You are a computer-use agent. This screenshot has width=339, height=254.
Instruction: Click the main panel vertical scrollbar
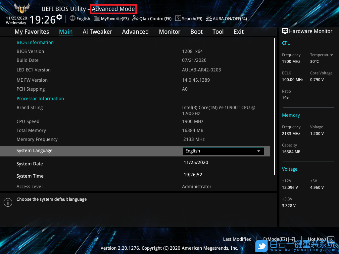pyautogui.click(x=274, y=106)
